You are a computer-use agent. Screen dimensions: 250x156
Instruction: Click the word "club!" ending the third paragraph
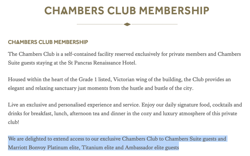14,122
